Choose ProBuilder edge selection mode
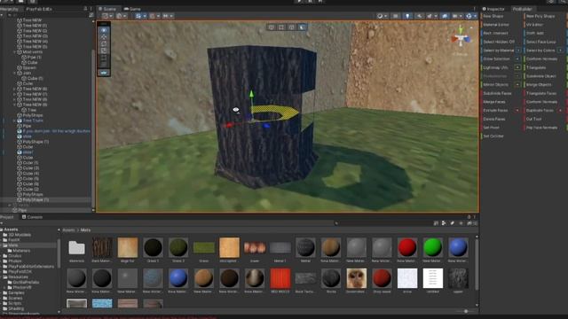This screenshot has height=319, width=568. 292,27
